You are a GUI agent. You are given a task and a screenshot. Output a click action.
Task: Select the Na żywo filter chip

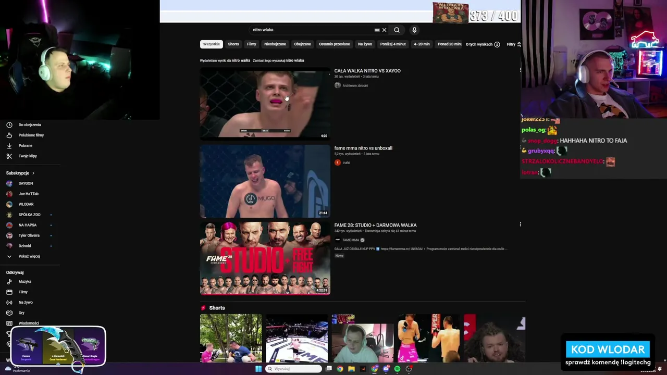click(x=365, y=44)
